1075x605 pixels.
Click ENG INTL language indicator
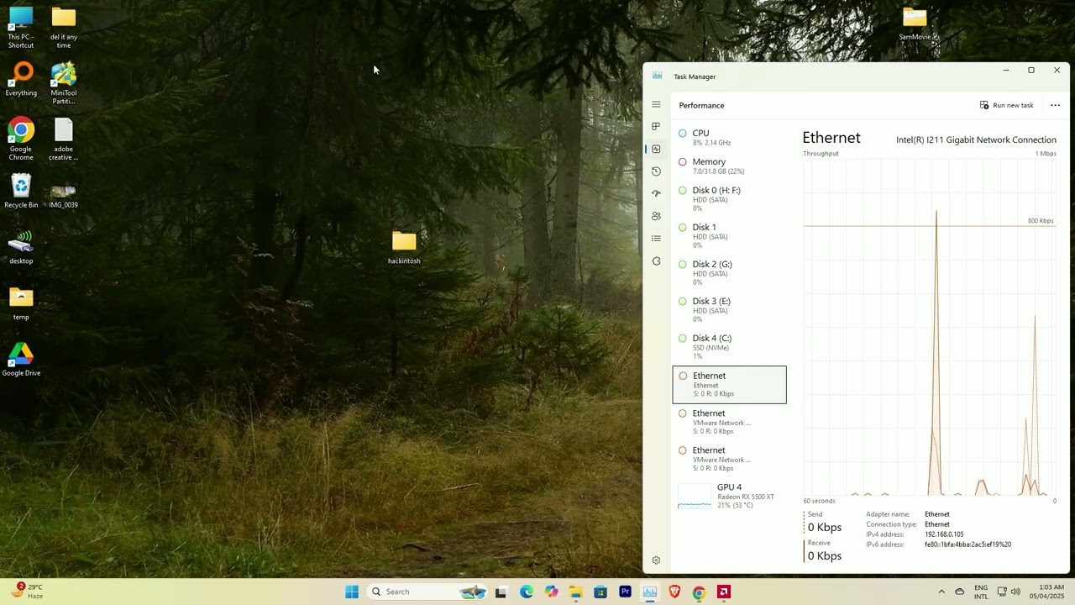[x=981, y=592]
